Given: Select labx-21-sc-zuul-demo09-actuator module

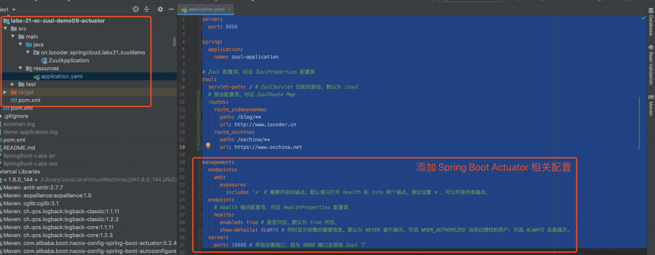Looking at the screenshot, I should [x=57, y=21].
